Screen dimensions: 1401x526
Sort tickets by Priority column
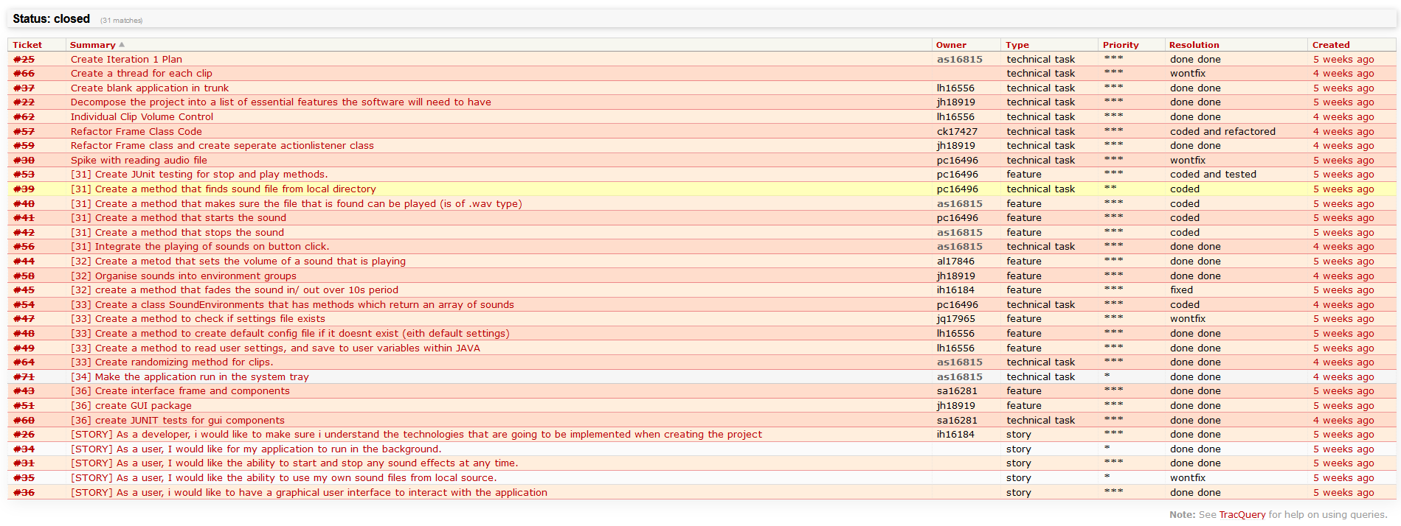(1121, 45)
